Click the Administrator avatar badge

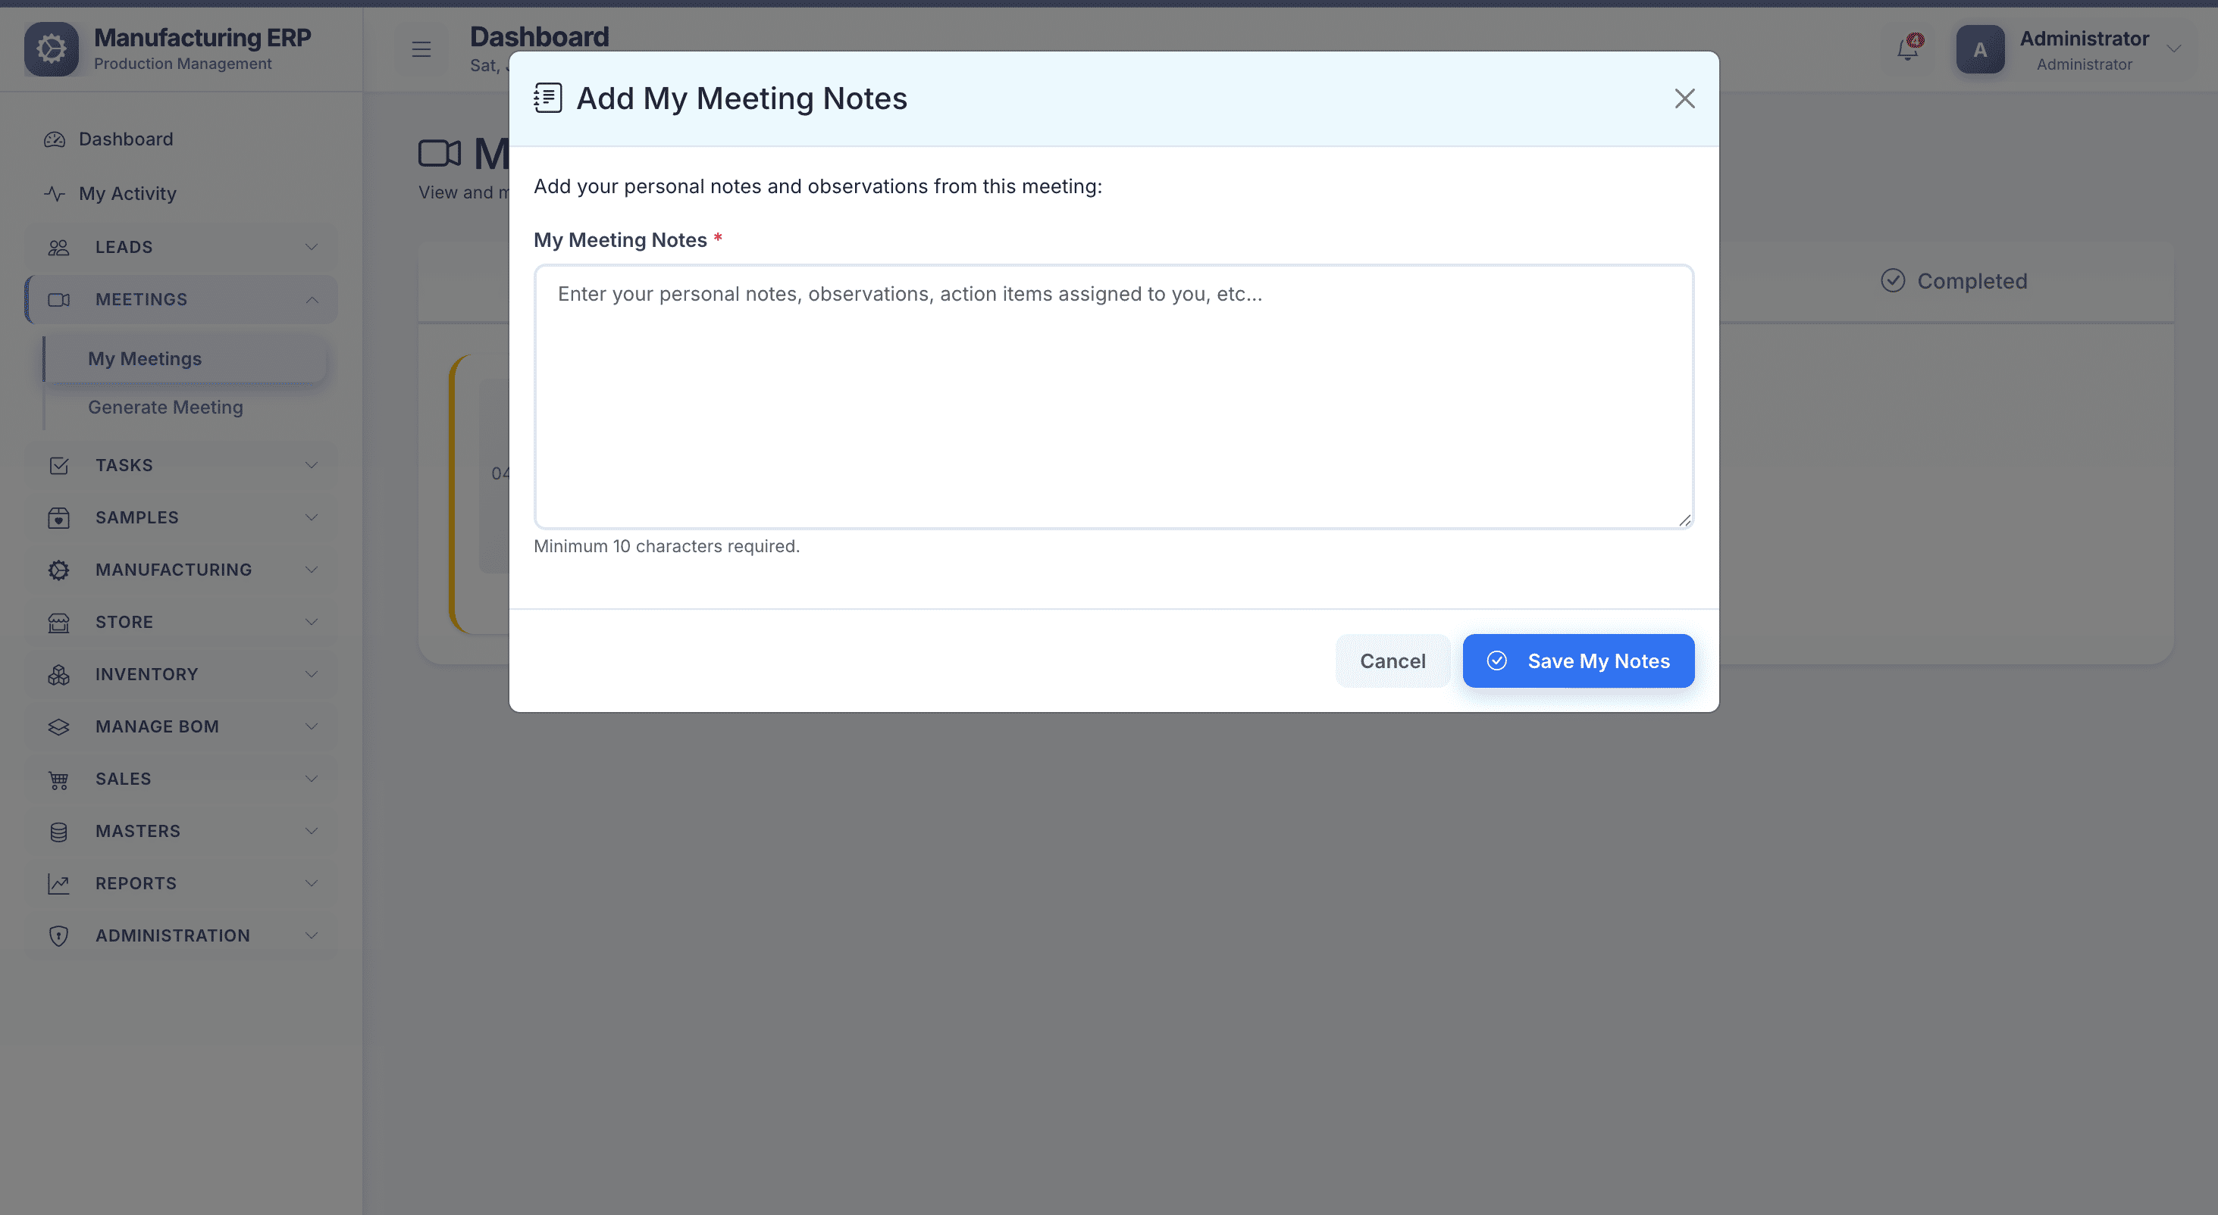click(1979, 49)
